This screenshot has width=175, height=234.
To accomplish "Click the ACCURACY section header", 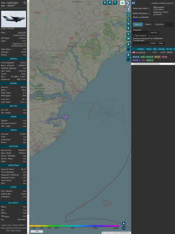I will (13, 203).
